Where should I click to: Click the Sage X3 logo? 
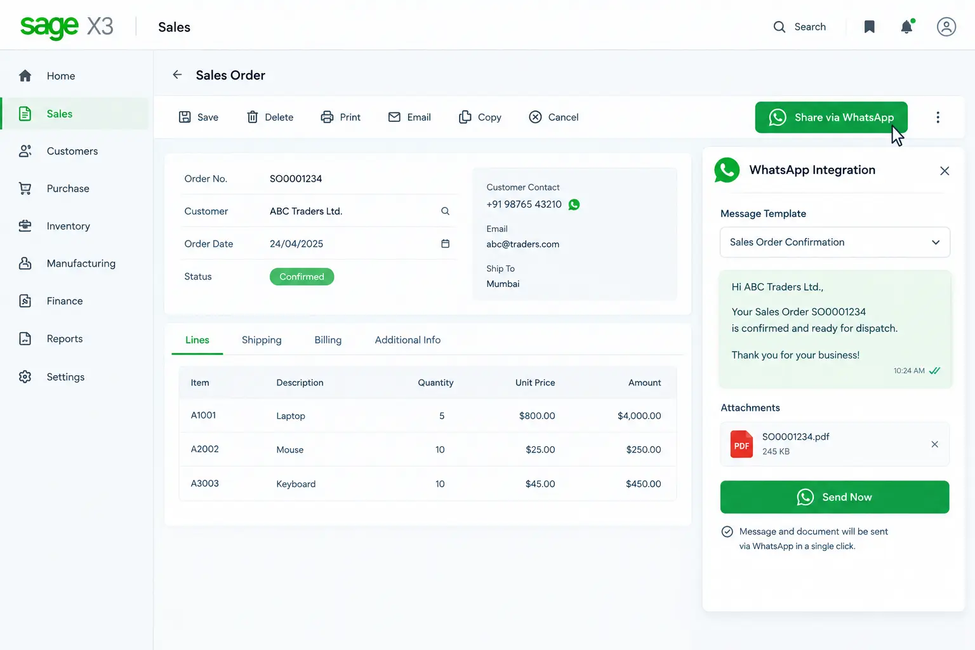[67, 27]
